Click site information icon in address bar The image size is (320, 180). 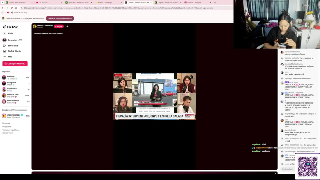point(22,8)
